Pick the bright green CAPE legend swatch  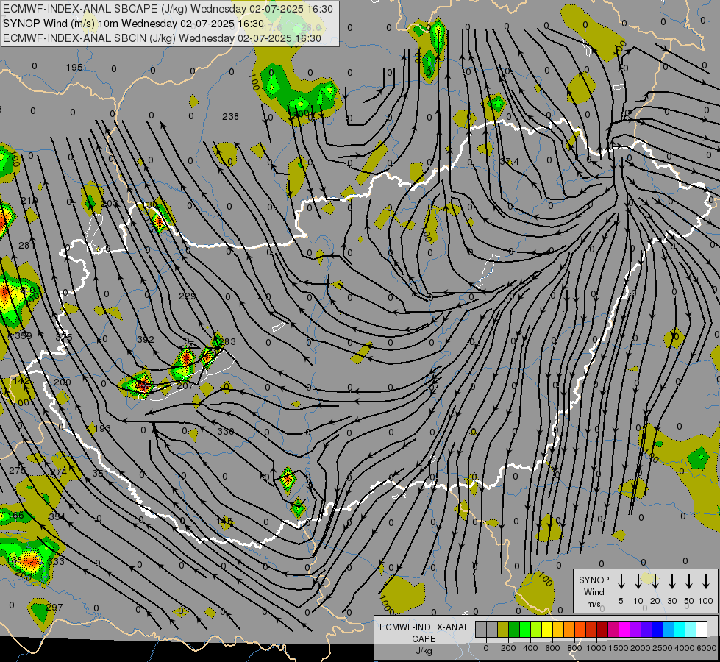click(525, 630)
